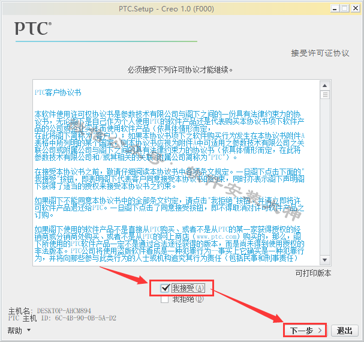This screenshot has height=342, width=364.
Task: Click the 必须接受下列许可协议才能继续 text
Action: point(180,70)
